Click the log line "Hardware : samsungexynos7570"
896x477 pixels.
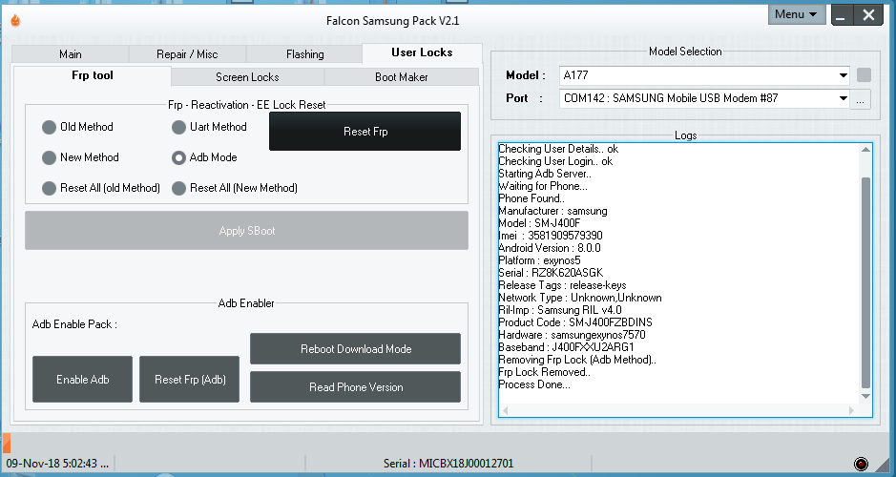coord(572,335)
